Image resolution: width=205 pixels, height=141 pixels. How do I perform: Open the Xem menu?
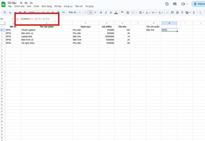coord(29,6)
